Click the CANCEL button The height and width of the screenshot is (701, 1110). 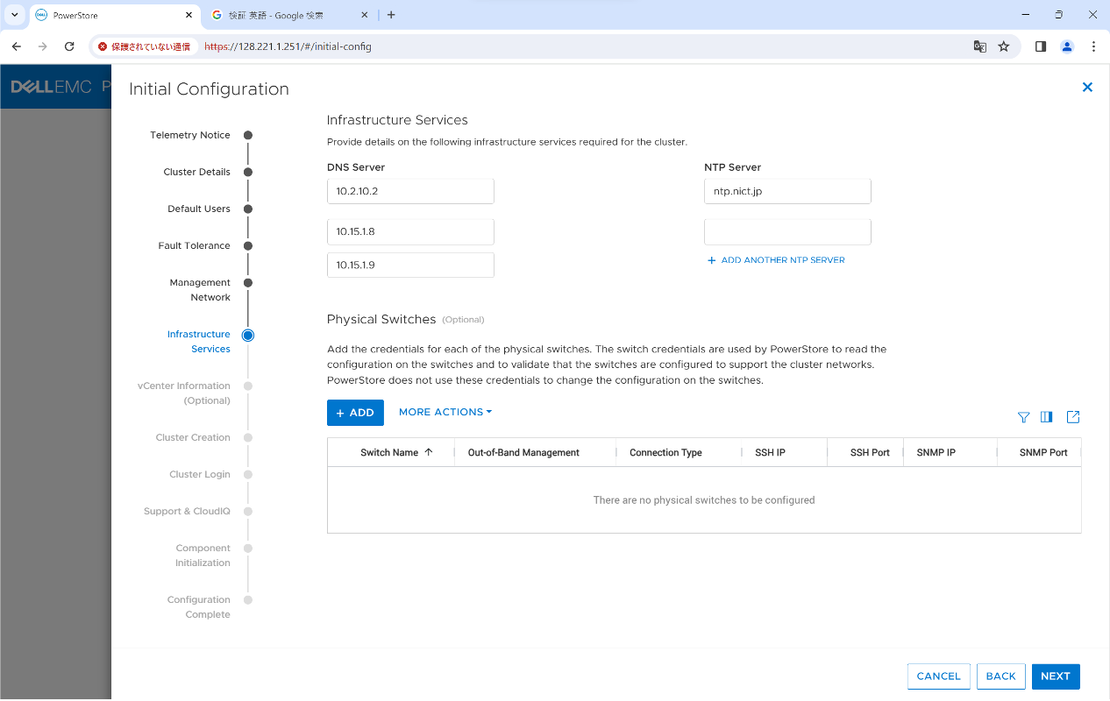pos(939,676)
